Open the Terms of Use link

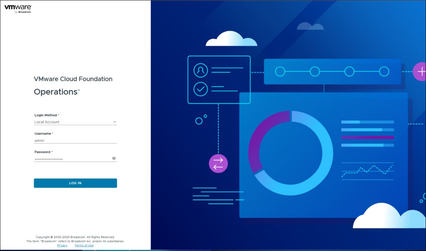(x=84, y=245)
